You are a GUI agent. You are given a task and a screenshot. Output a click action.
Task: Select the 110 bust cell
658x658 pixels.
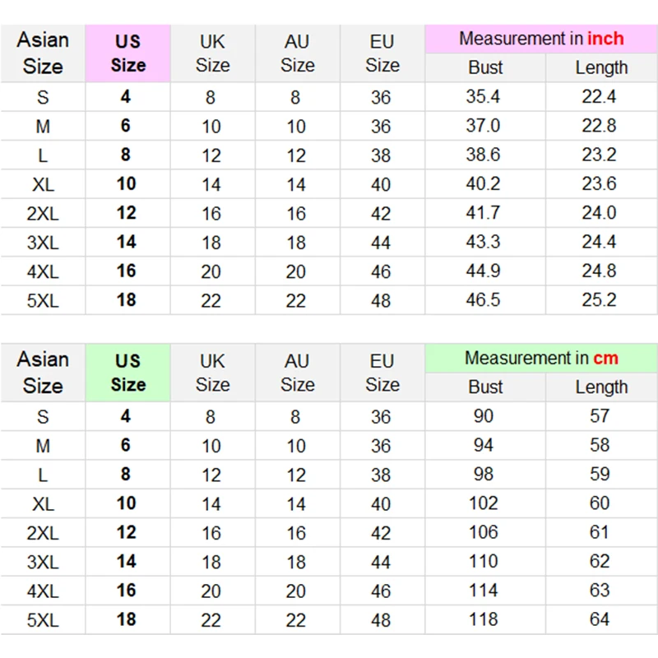pyautogui.click(x=484, y=561)
